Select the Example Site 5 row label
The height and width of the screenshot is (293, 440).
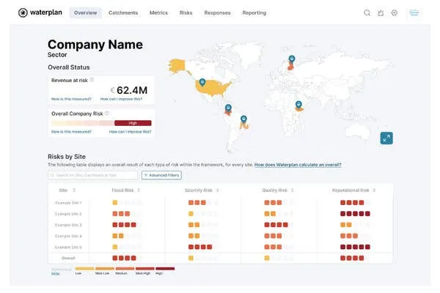point(68,248)
